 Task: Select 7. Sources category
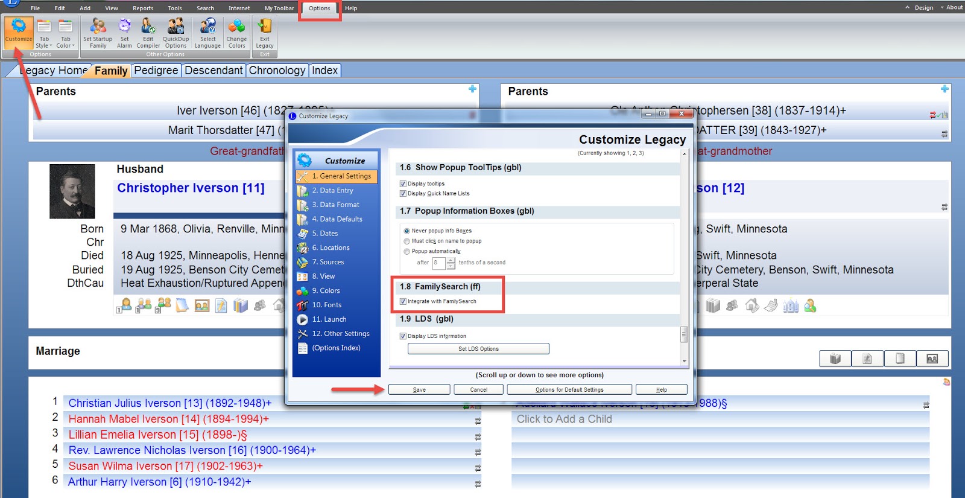pyautogui.click(x=337, y=262)
